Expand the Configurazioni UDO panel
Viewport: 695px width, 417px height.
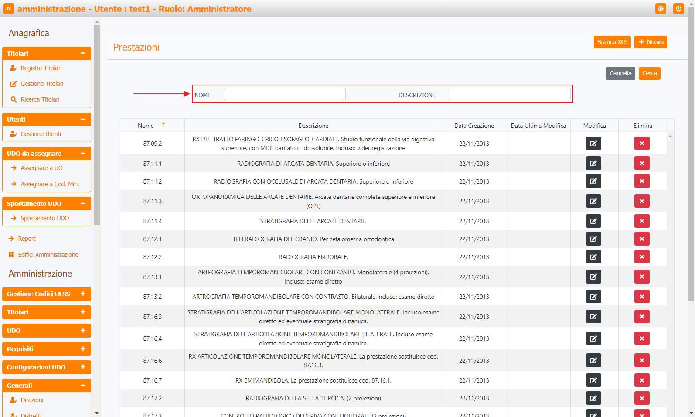tap(83, 367)
